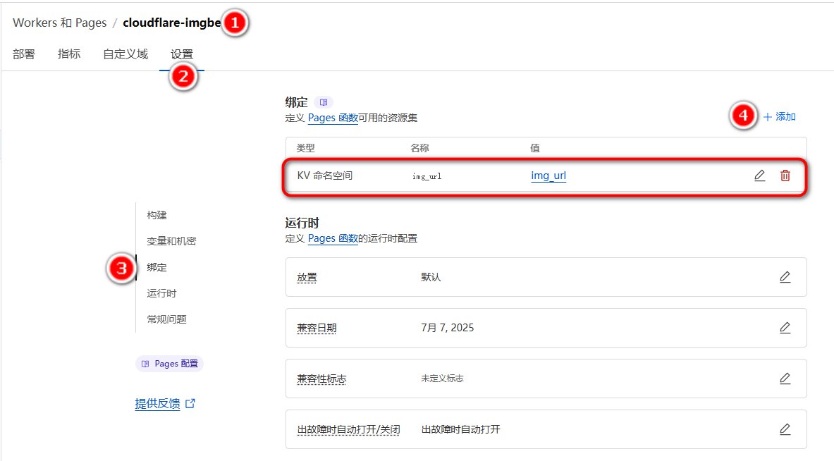834x461 pixels.
Task: Open the 自定义域 tab
Action: click(x=125, y=54)
